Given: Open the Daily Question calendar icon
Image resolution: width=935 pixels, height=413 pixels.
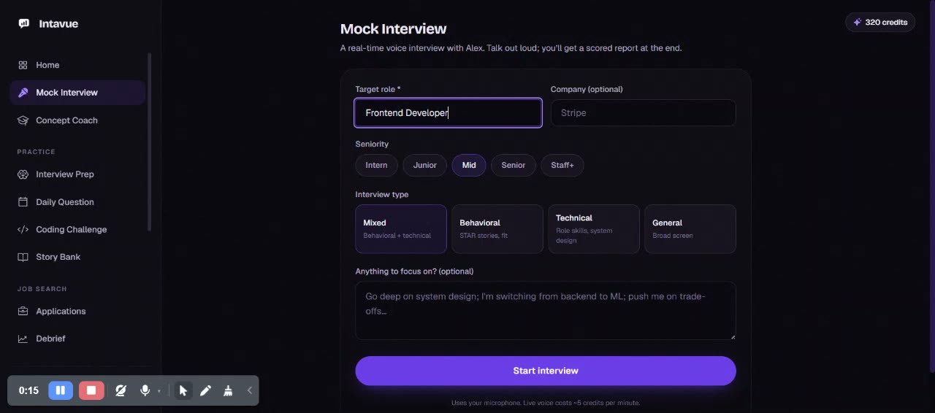Looking at the screenshot, I should click(x=23, y=202).
